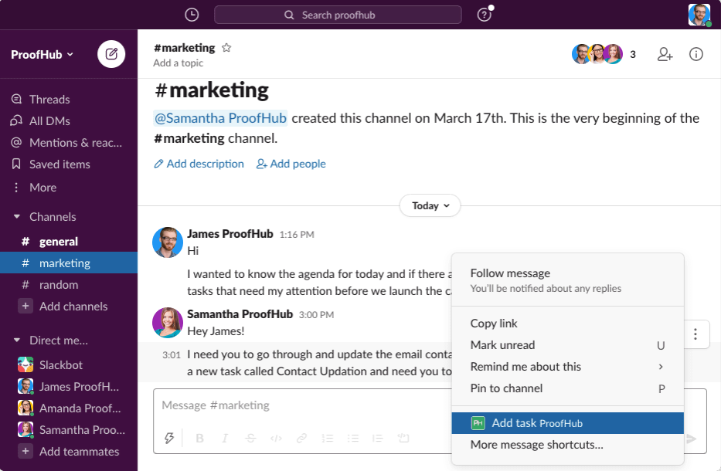
Task: Click the Search proofhub field
Action: point(338,14)
